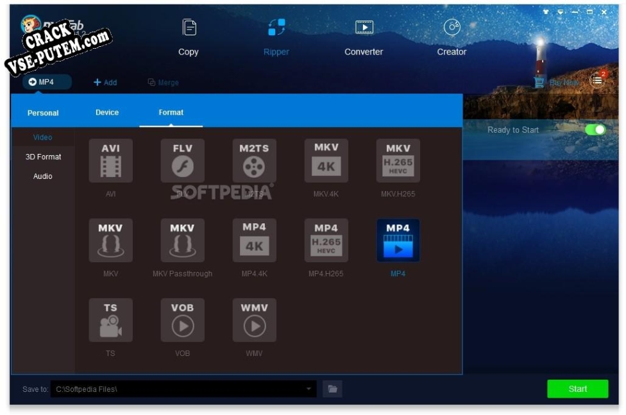Switch to the Device tab
The height and width of the screenshot is (415, 626).
click(x=107, y=112)
